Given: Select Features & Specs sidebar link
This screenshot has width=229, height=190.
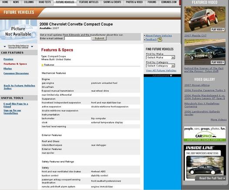Looking at the screenshot, I should point(15,64).
